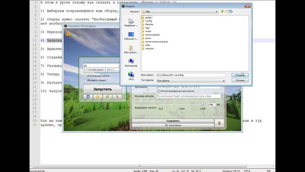Screen dimensions: 305x172
Task: Click the Сохранить button
Action: pyautogui.click(x=173, y=121)
